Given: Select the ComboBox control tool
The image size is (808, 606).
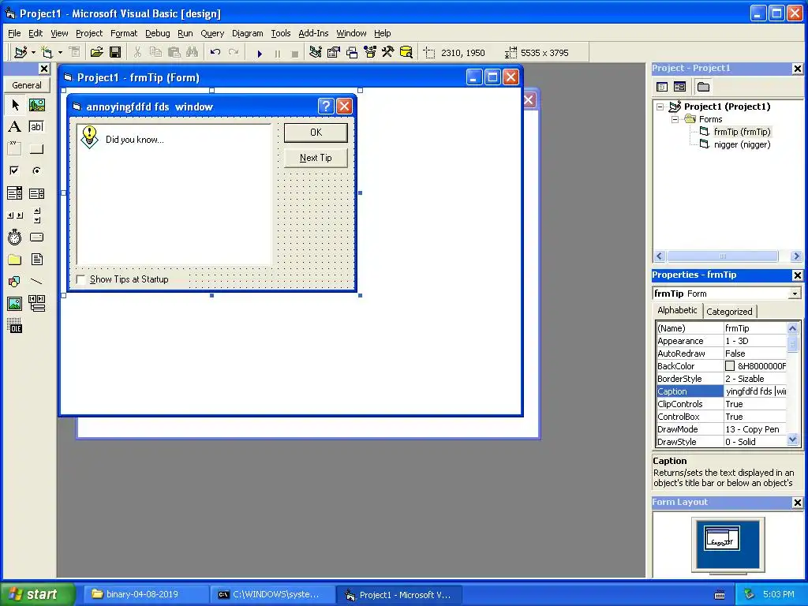Looking at the screenshot, I should click(x=15, y=193).
